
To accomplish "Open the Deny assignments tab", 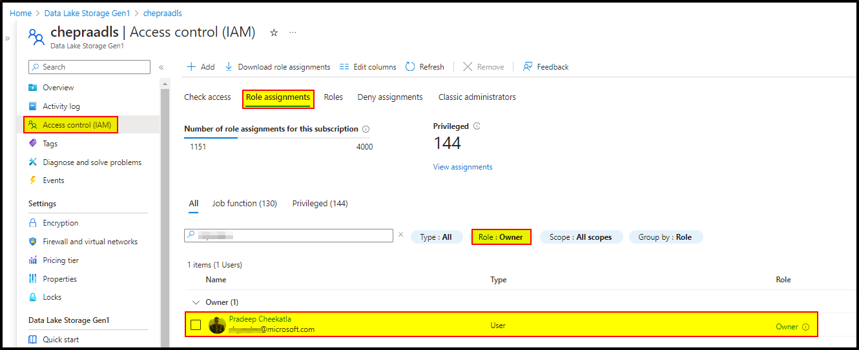I will (x=390, y=97).
